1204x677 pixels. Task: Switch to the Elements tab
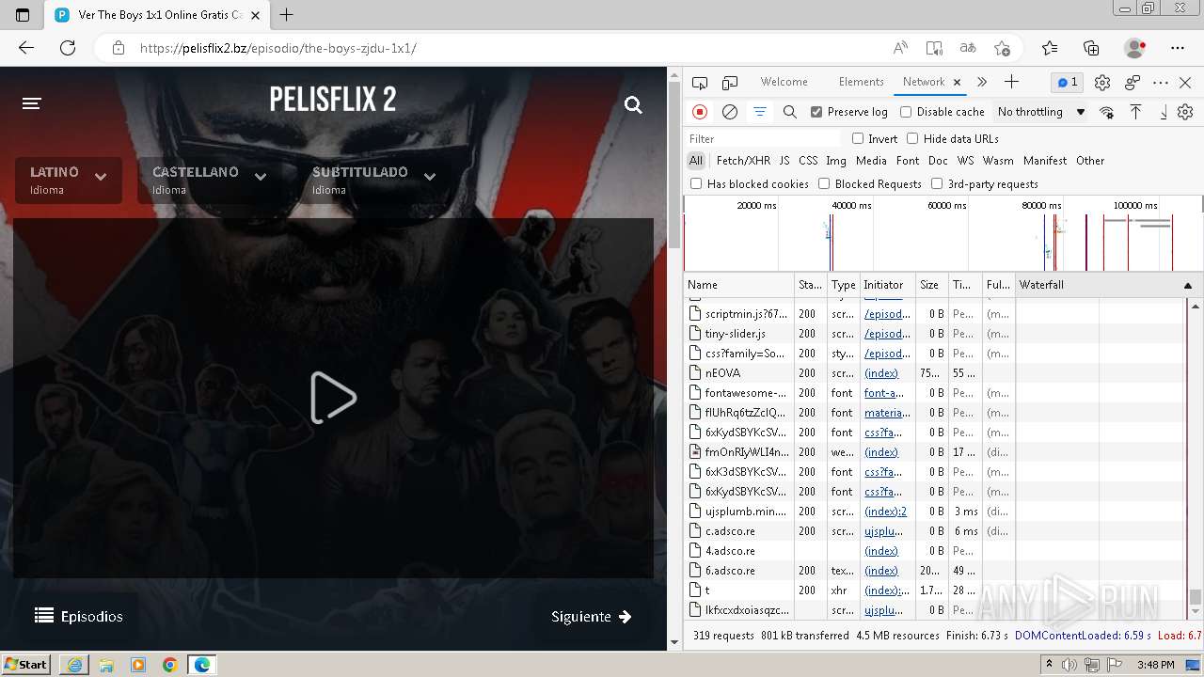point(861,82)
